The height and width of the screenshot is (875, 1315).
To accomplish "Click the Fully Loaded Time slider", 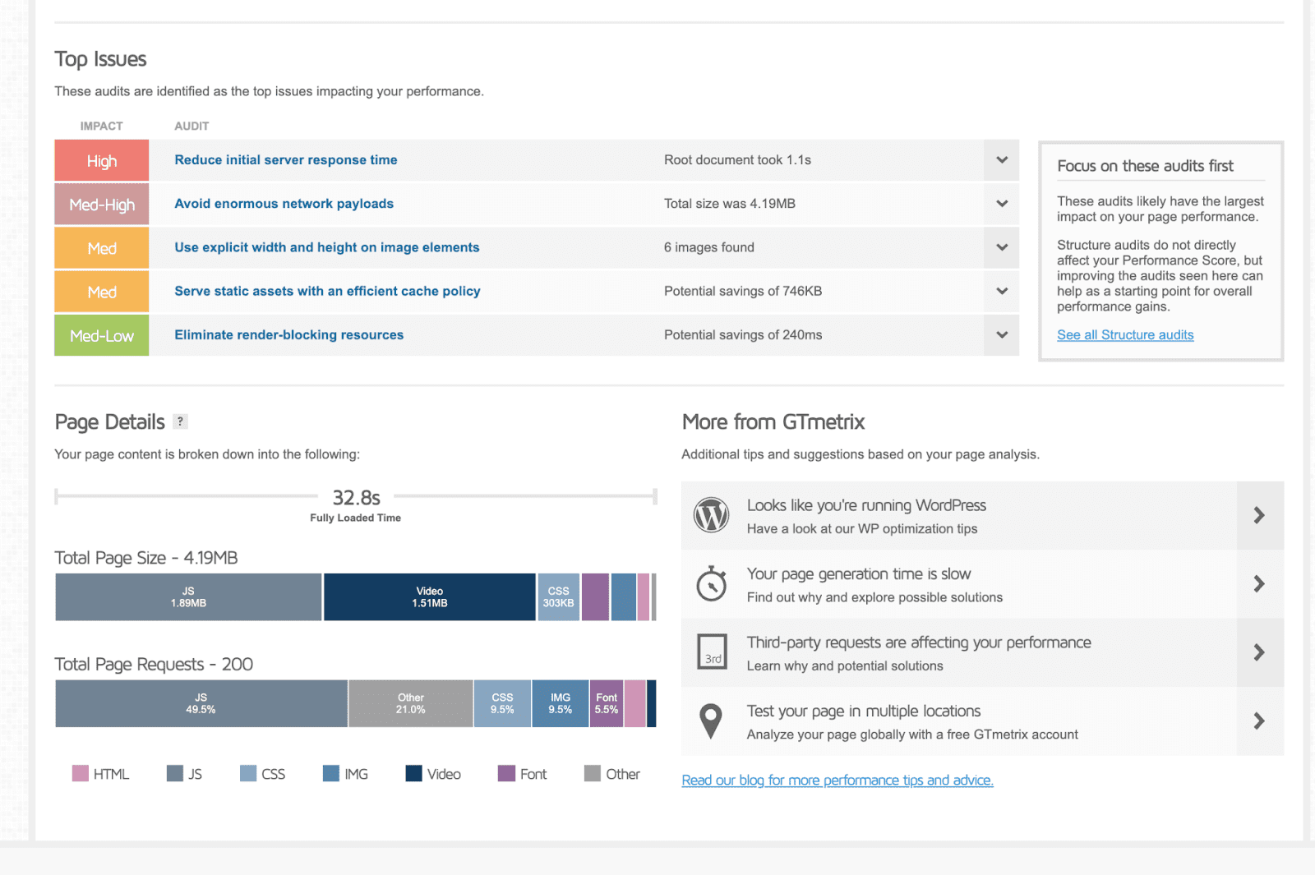I will (x=355, y=496).
